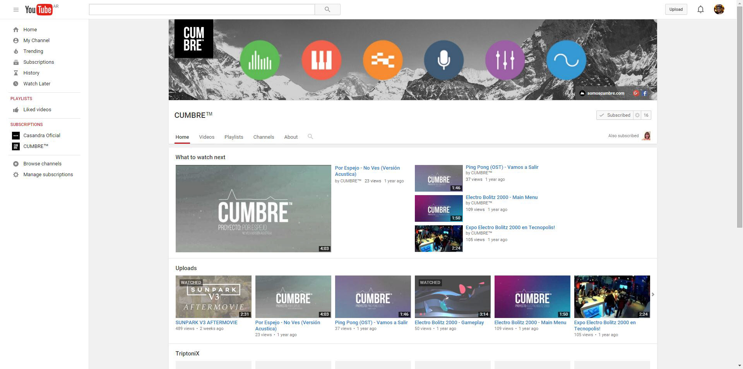
Task: Switch to the Home channel tab
Action: coord(182,137)
